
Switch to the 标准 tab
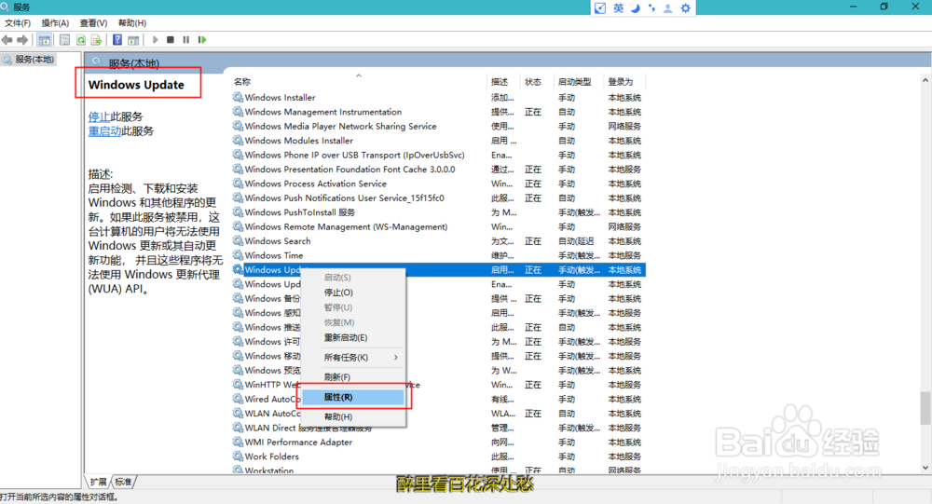click(x=123, y=482)
